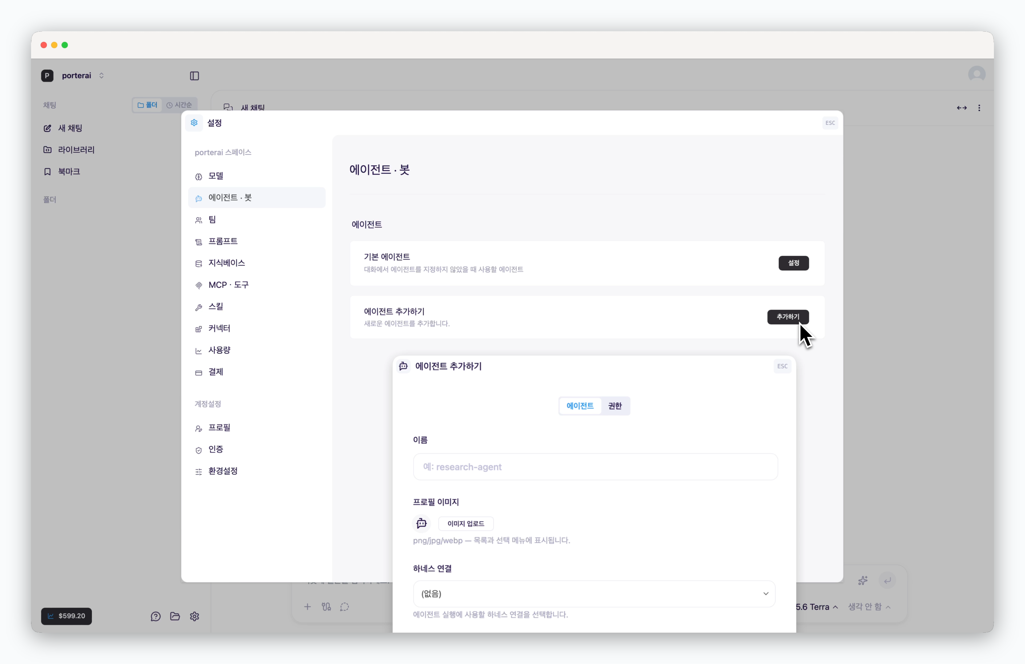The height and width of the screenshot is (664, 1025).
Task: Open 결제 billing settings section
Action: 257,372
